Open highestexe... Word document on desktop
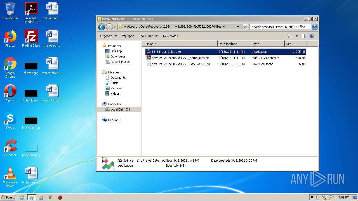The width and height of the screenshot is (358, 201). pyautogui.click(x=31, y=175)
